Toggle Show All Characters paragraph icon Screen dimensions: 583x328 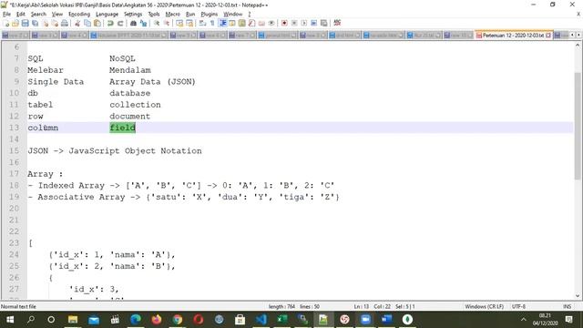(212, 23)
